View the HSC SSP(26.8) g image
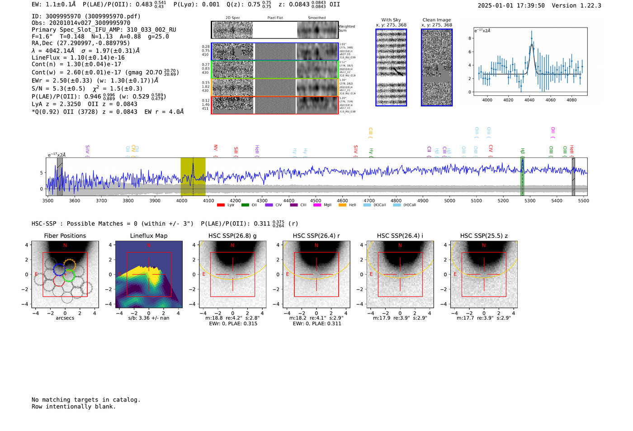 click(x=233, y=275)
